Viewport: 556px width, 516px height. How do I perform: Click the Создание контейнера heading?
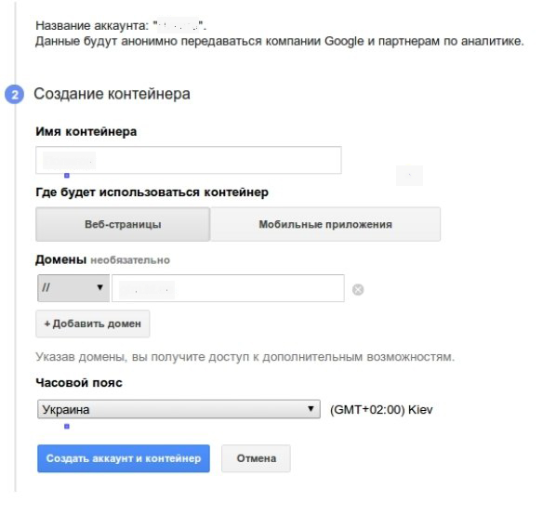113,94
